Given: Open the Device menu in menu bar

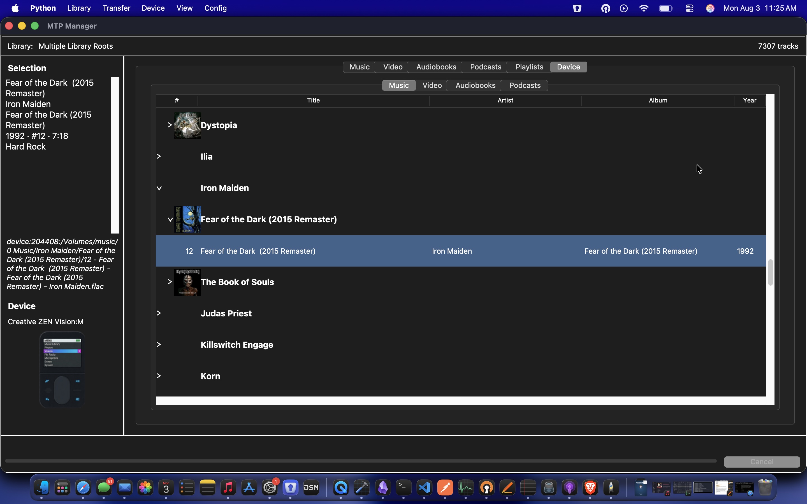Looking at the screenshot, I should pyautogui.click(x=153, y=8).
